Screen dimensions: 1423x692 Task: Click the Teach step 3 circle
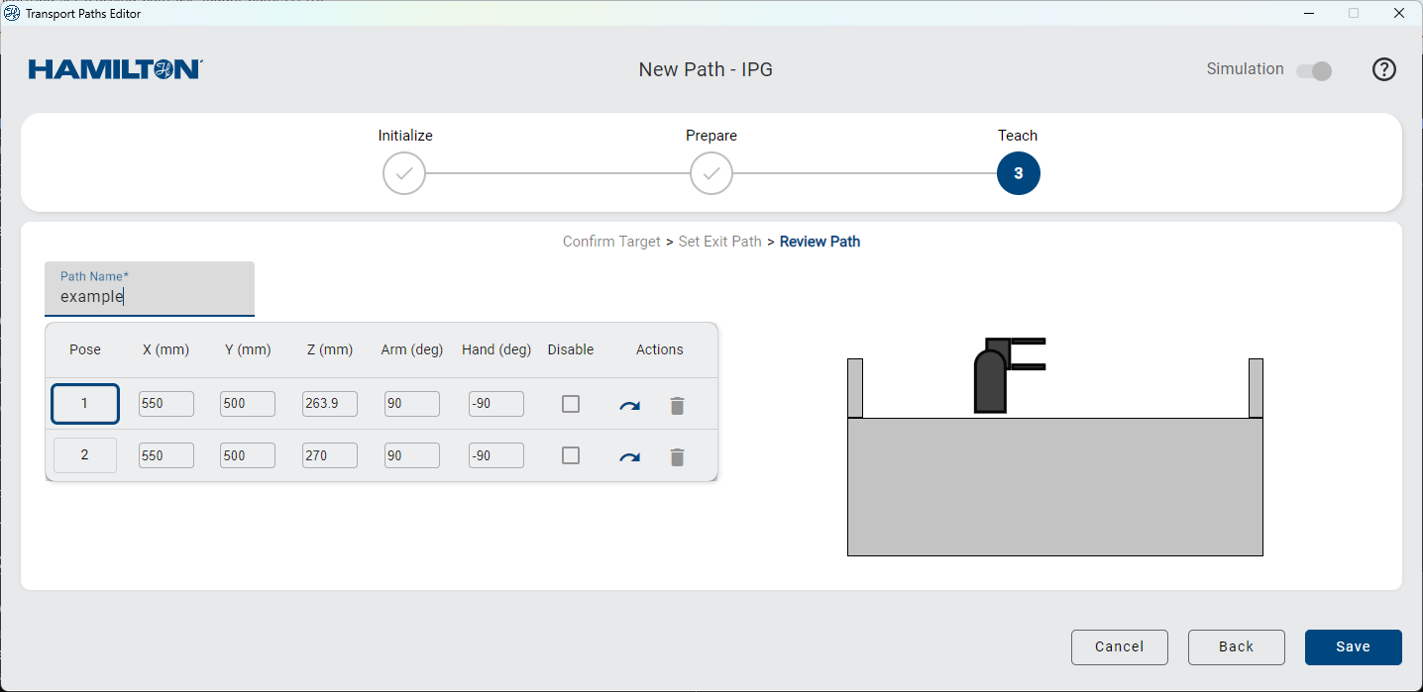(x=1018, y=173)
